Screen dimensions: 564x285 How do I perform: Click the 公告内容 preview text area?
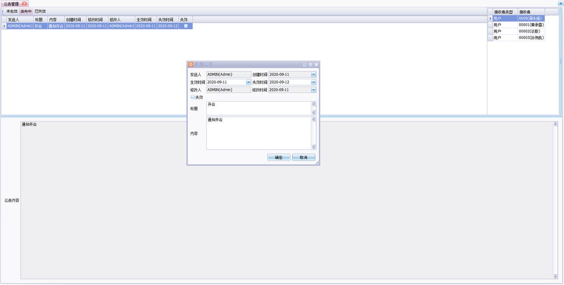click(x=286, y=200)
